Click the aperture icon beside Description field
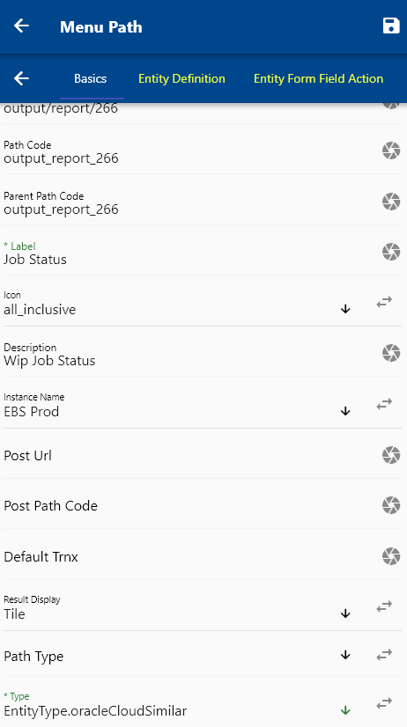Viewport: 407px width, 727px height. click(391, 353)
